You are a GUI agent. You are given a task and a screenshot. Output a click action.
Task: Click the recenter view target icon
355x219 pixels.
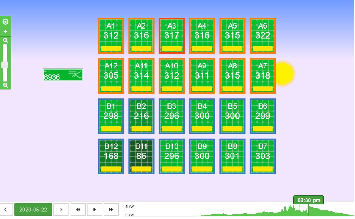[x=5, y=22]
